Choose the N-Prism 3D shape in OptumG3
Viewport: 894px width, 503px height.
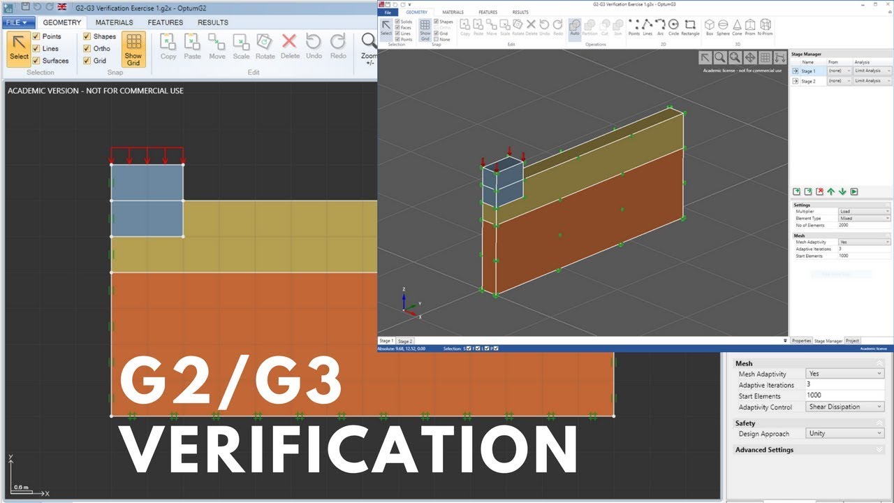point(765,27)
